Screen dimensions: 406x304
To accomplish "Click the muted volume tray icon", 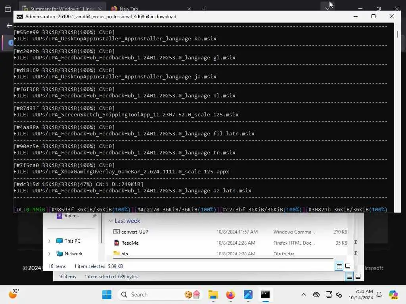I will click(x=339, y=294).
